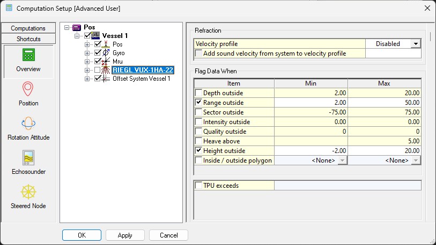Enable the TPU exceeds checkbox
Screen dimensions: 436x245
click(x=199, y=186)
